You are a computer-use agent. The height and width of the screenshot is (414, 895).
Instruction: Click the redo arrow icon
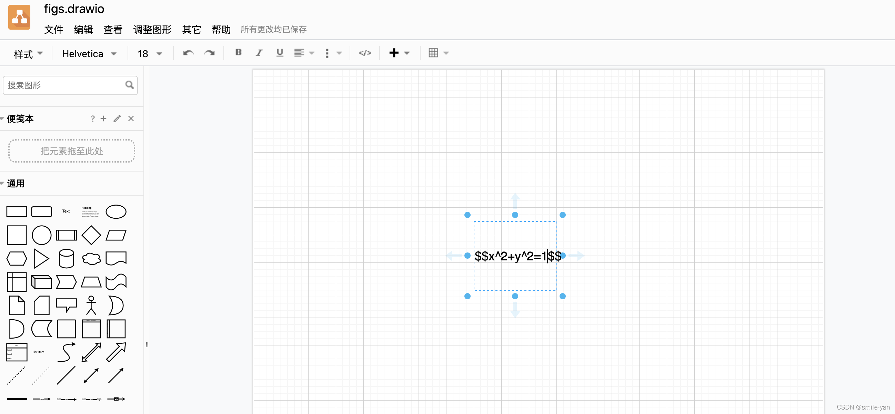(209, 53)
